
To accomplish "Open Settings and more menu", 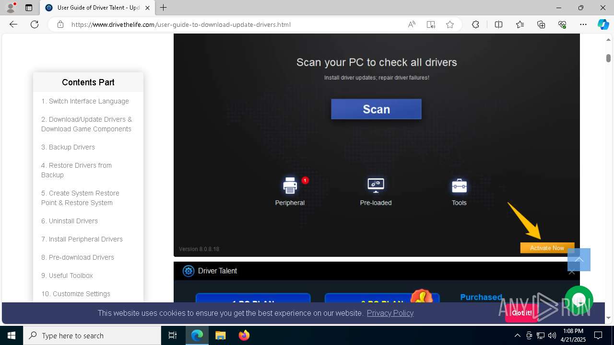I will [x=583, y=24].
